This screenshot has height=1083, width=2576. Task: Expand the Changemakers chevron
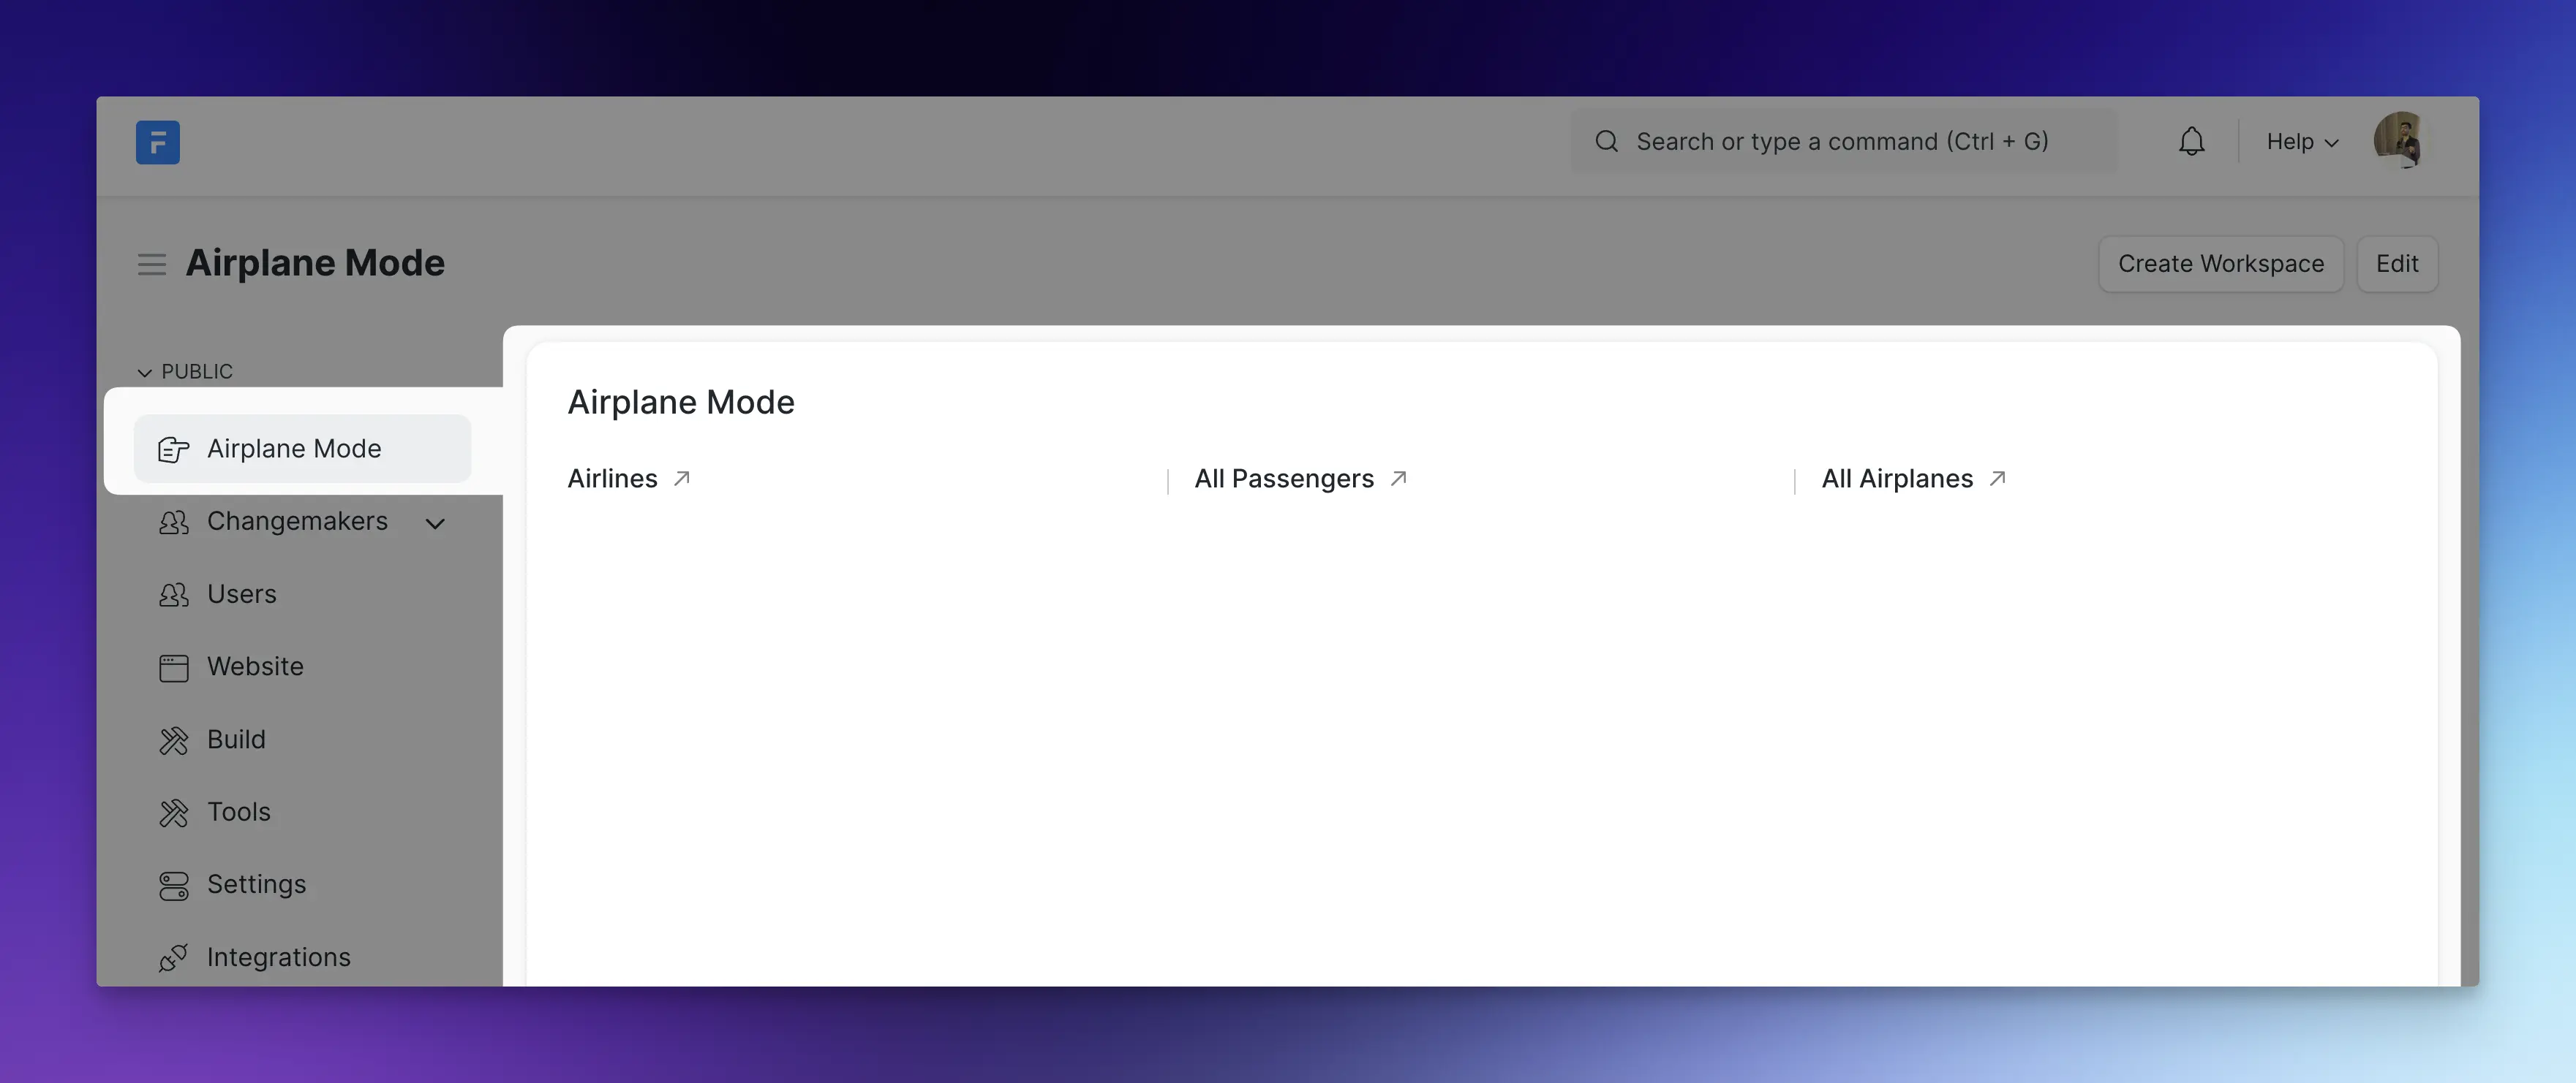pyautogui.click(x=435, y=523)
